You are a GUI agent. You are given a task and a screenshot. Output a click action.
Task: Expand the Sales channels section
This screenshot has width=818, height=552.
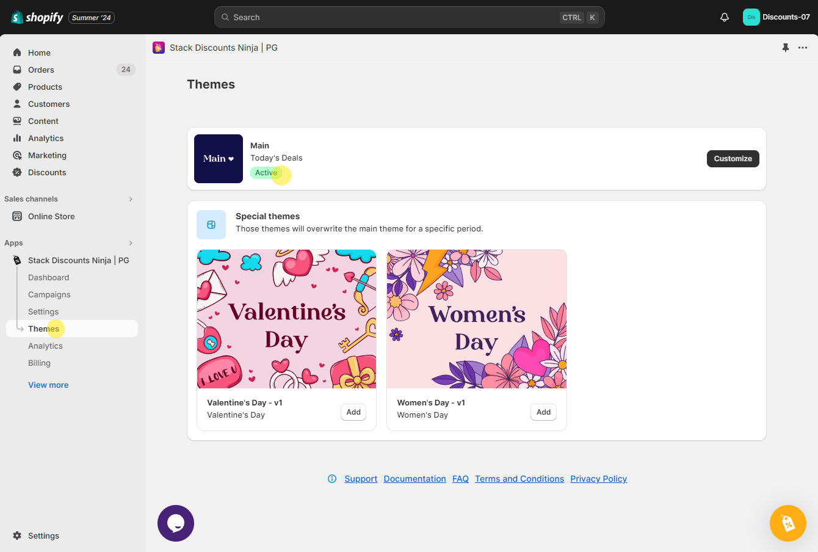click(x=131, y=199)
